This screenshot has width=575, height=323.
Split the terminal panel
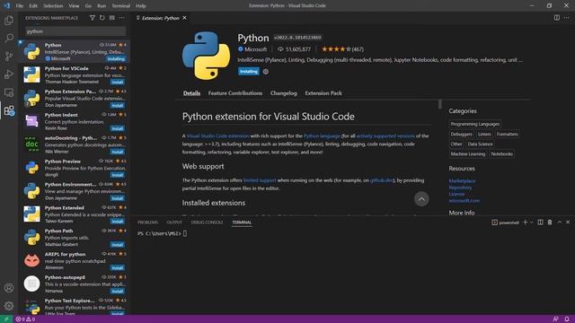coord(540,223)
